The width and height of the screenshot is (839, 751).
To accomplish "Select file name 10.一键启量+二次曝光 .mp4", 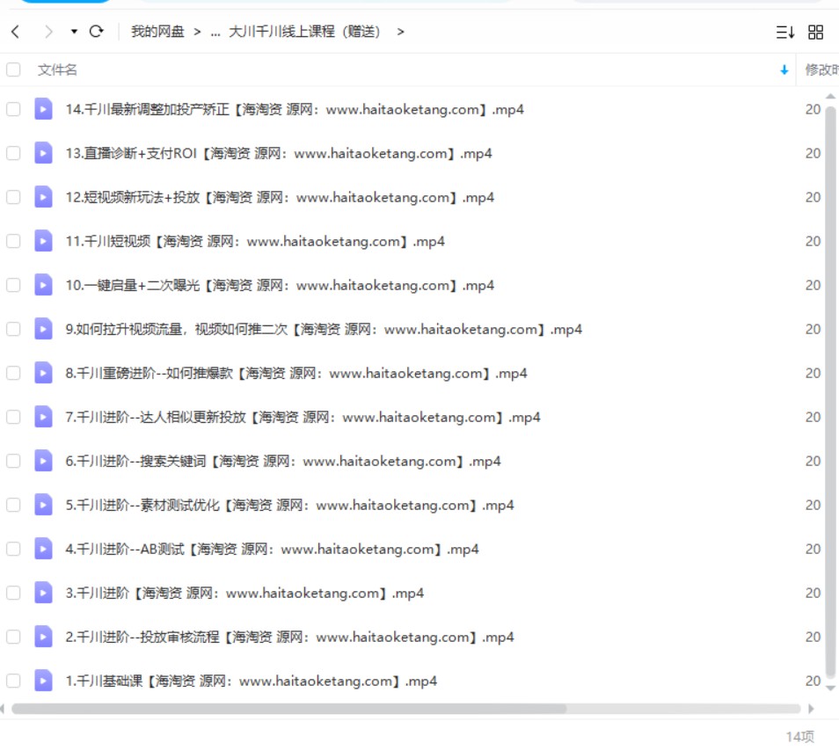I will (280, 285).
